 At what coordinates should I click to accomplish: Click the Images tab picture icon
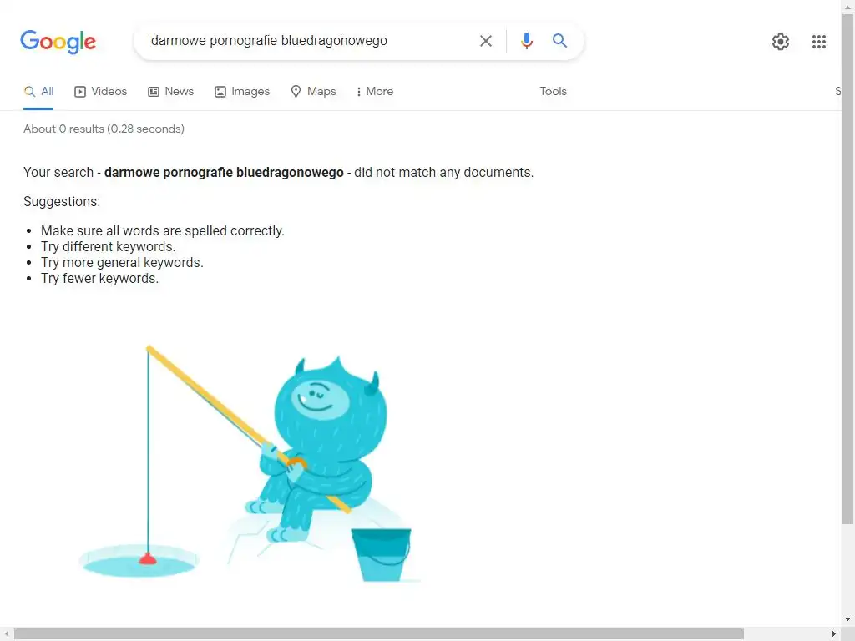tap(220, 92)
